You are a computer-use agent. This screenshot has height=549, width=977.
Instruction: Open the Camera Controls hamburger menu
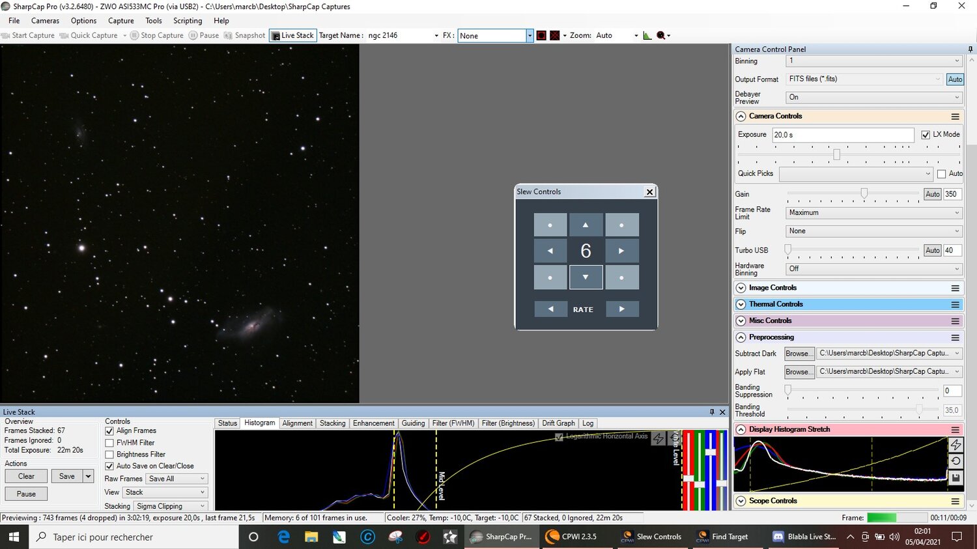coord(955,117)
